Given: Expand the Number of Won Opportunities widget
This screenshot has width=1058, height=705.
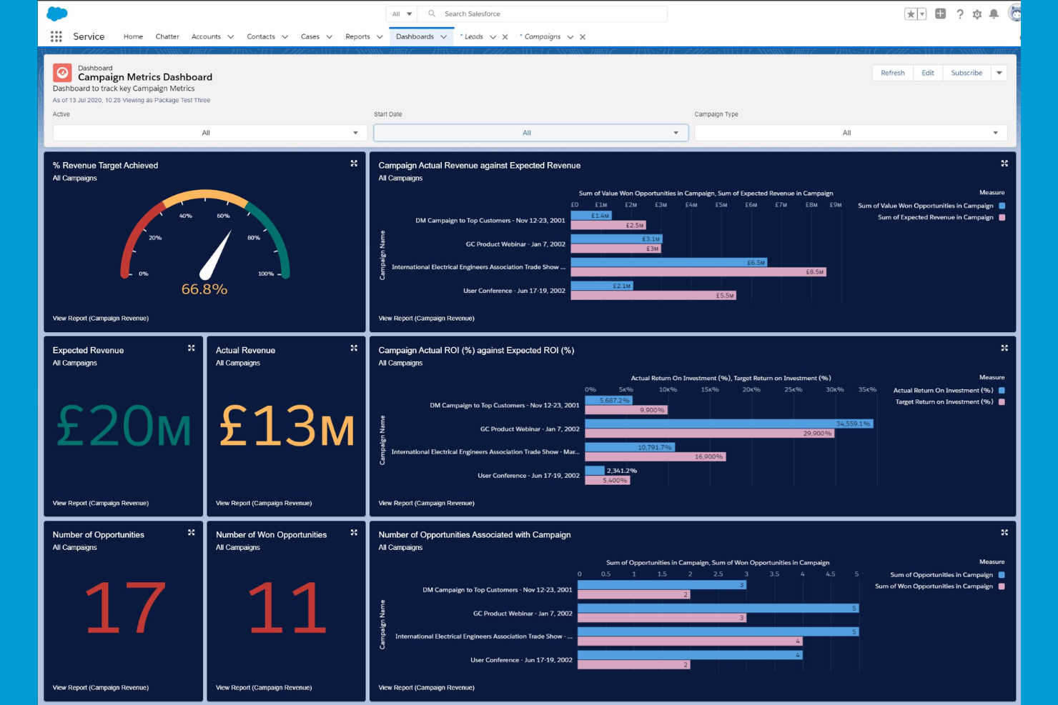Looking at the screenshot, I should [x=354, y=532].
